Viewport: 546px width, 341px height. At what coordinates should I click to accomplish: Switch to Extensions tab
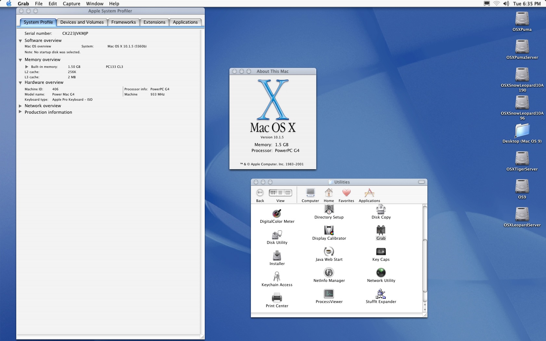(154, 22)
